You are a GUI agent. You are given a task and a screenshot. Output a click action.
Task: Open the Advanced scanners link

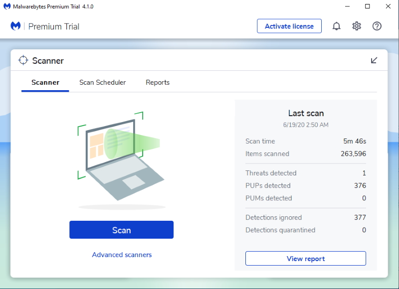pyautogui.click(x=122, y=255)
